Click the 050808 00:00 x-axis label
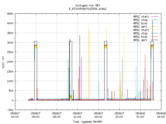This screenshot has width=166, height=124. click(x=140, y=115)
